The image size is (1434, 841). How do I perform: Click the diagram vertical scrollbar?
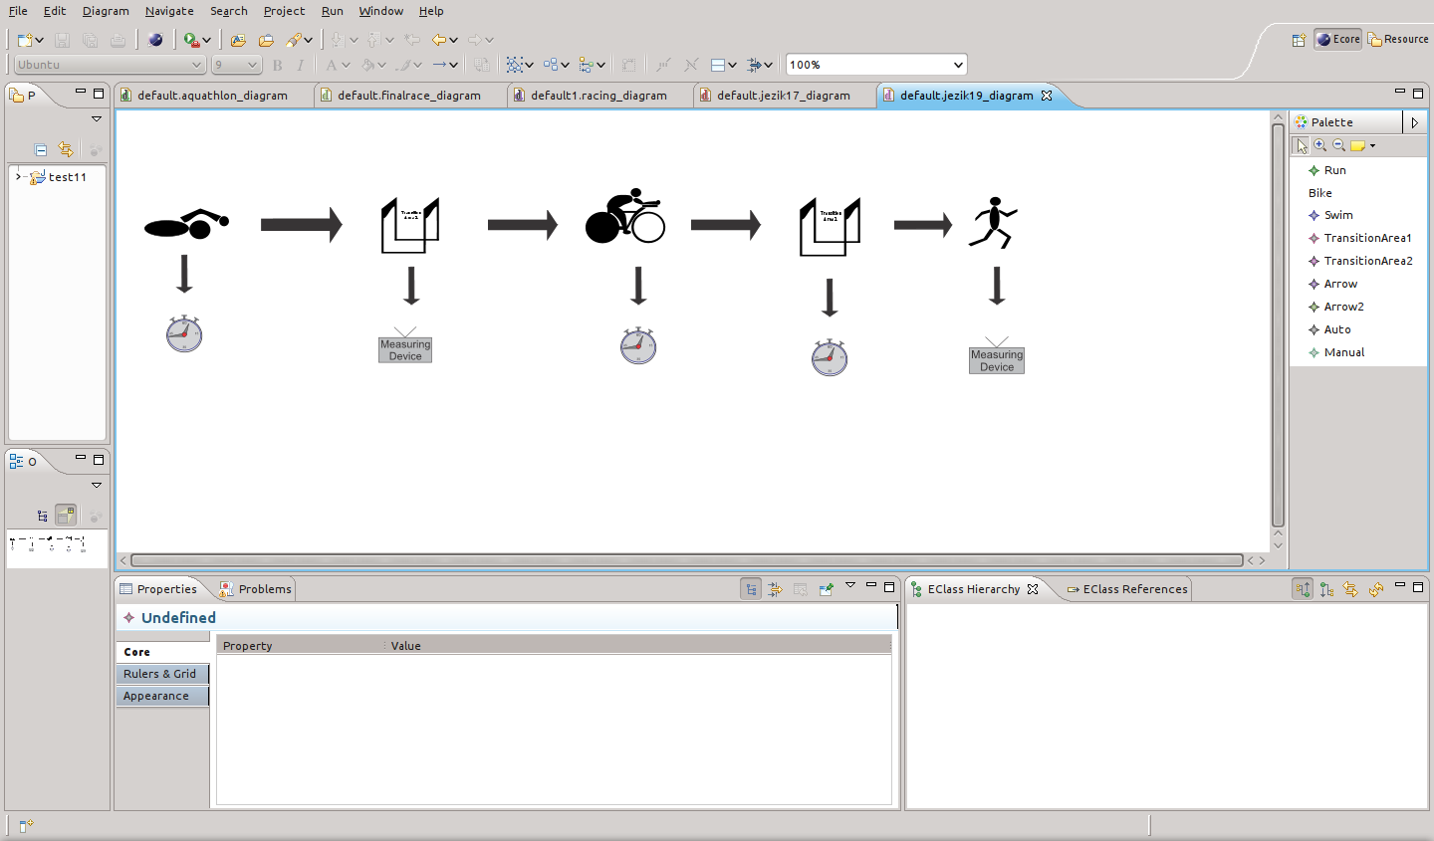(x=1279, y=324)
